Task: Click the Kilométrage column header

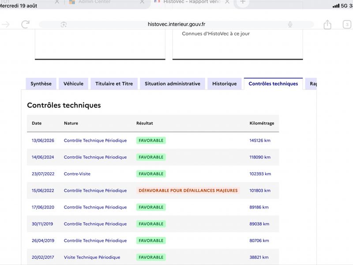Action: pos(262,123)
